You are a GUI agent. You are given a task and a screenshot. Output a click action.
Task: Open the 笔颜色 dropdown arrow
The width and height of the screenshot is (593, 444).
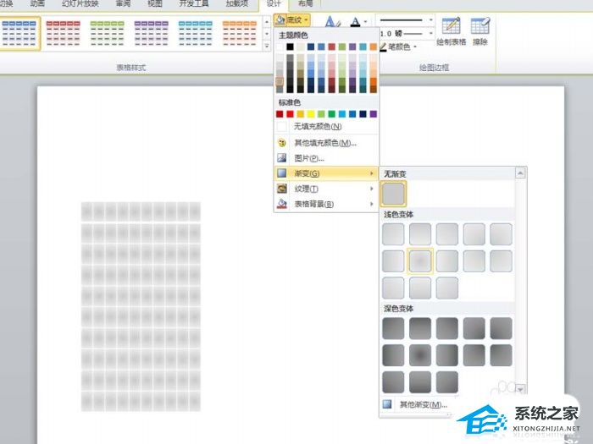[415, 47]
